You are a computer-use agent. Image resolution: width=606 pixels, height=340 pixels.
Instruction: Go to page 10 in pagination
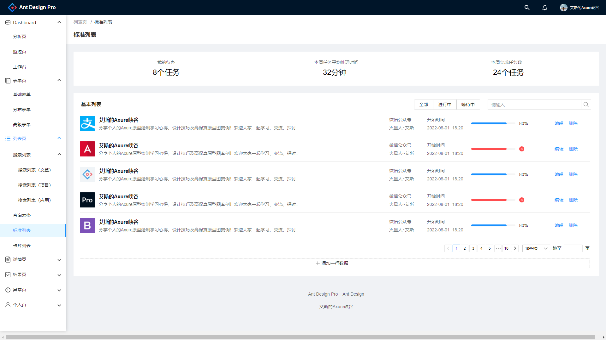(x=506, y=248)
